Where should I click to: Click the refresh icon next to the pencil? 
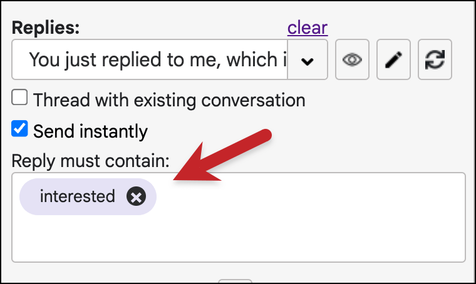[435, 59]
